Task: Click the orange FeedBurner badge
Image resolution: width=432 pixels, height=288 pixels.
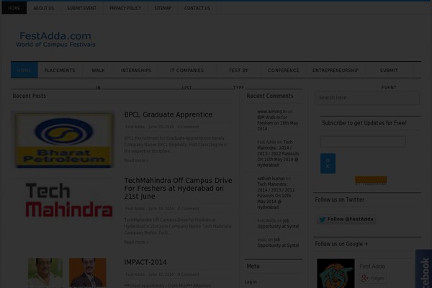Action: click(x=371, y=181)
